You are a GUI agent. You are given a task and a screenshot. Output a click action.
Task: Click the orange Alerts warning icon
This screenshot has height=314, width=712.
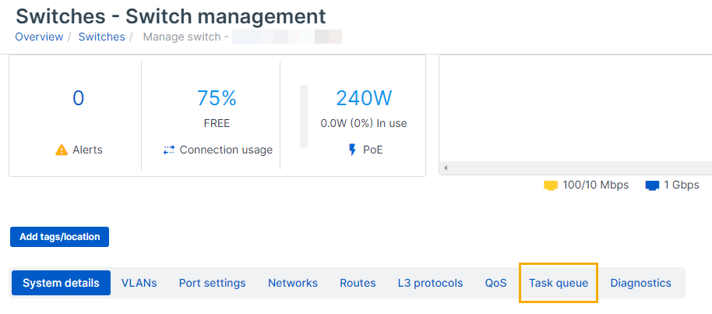pyautogui.click(x=62, y=150)
